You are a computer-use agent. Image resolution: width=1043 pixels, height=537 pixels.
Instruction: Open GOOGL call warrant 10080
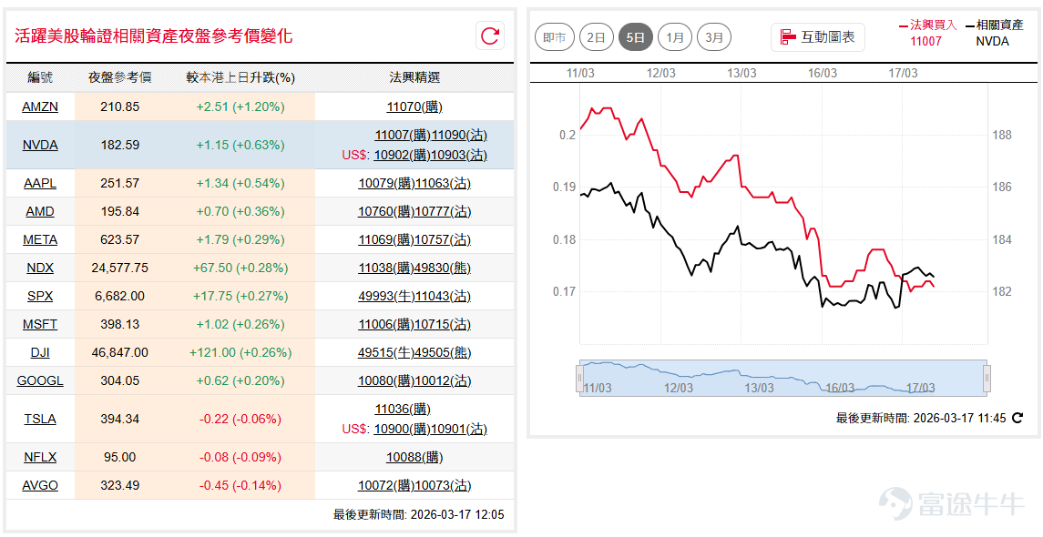coord(386,380)
